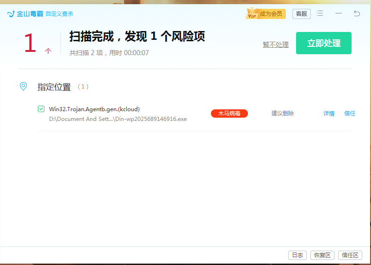Open the 恢复区 recovery area

tap(322, 255)
